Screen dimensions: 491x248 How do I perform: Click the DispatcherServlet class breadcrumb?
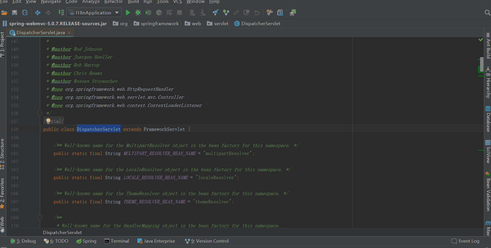pyautogui.click(x=257, y=24)
